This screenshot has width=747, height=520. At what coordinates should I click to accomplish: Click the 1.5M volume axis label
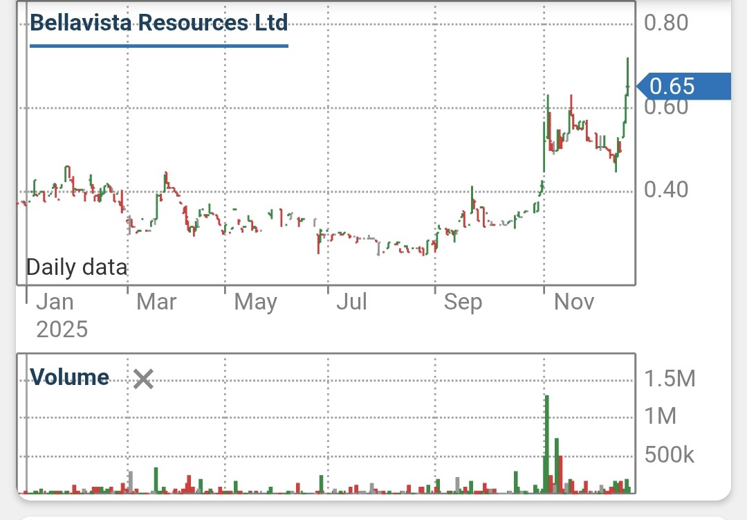(x=670, y=379)
